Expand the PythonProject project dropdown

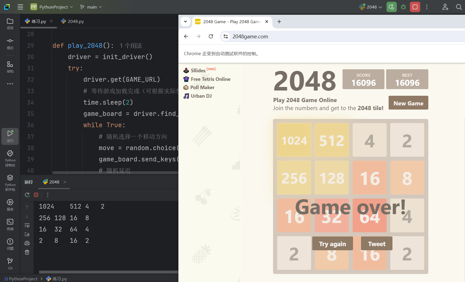[52, 7]
